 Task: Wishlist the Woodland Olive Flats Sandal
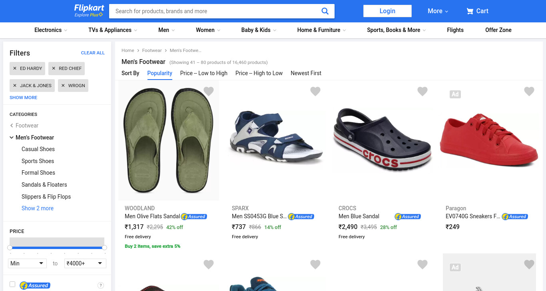pyautogui.click(x=209, y=92)
